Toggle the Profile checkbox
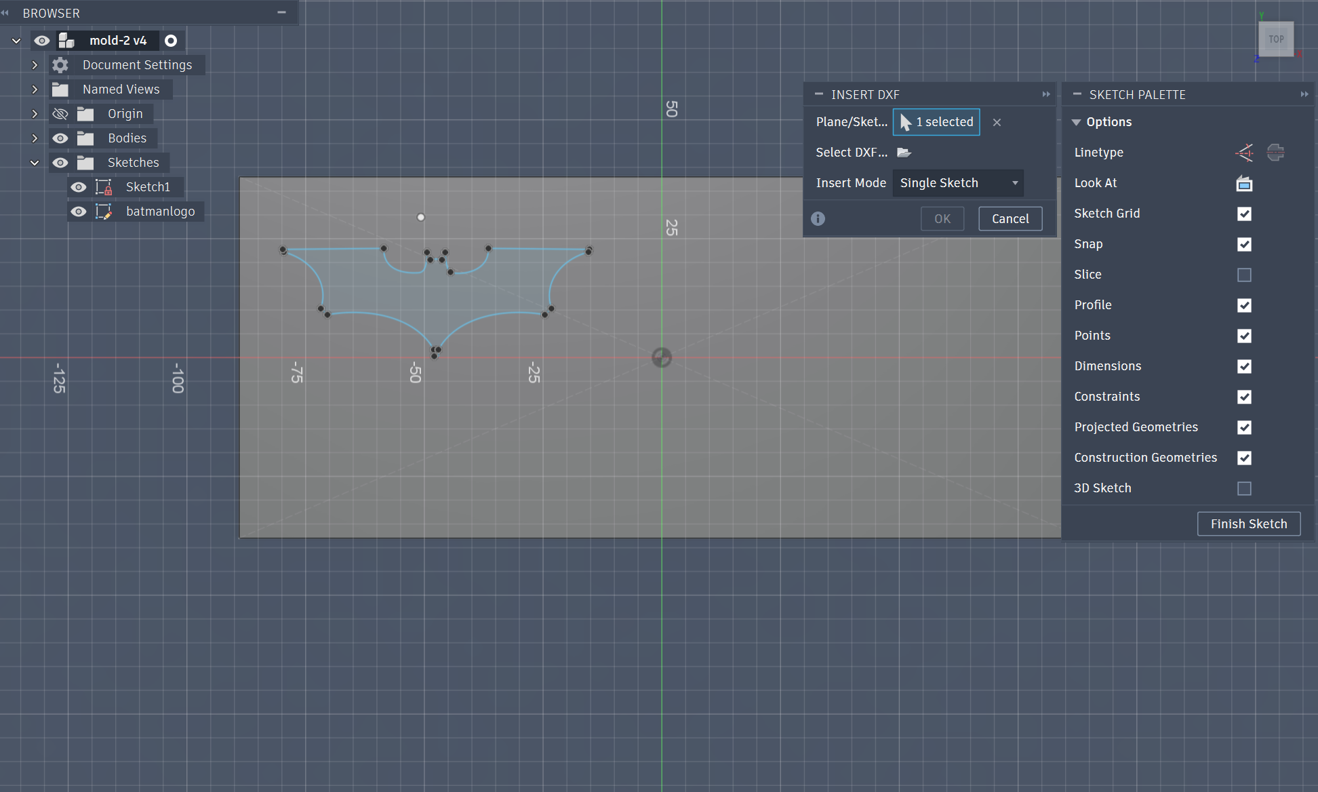 click(1244, 305)
